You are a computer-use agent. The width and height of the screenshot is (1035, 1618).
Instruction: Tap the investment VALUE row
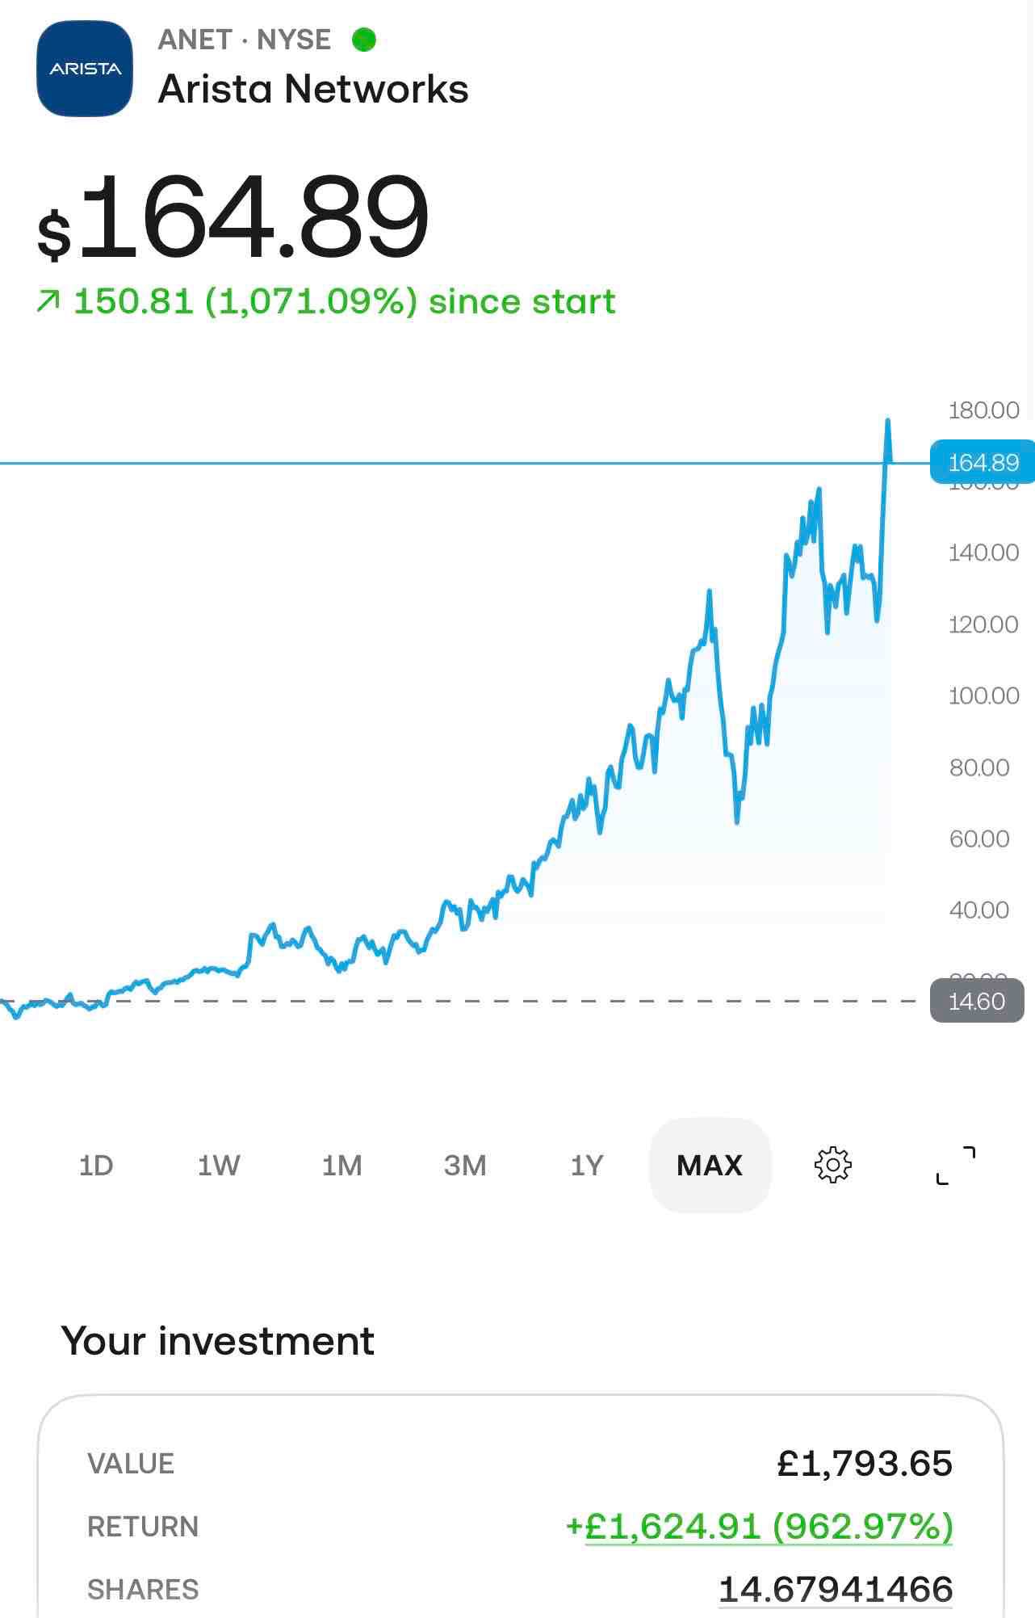pyautogui.click(x=520, y=1464)
